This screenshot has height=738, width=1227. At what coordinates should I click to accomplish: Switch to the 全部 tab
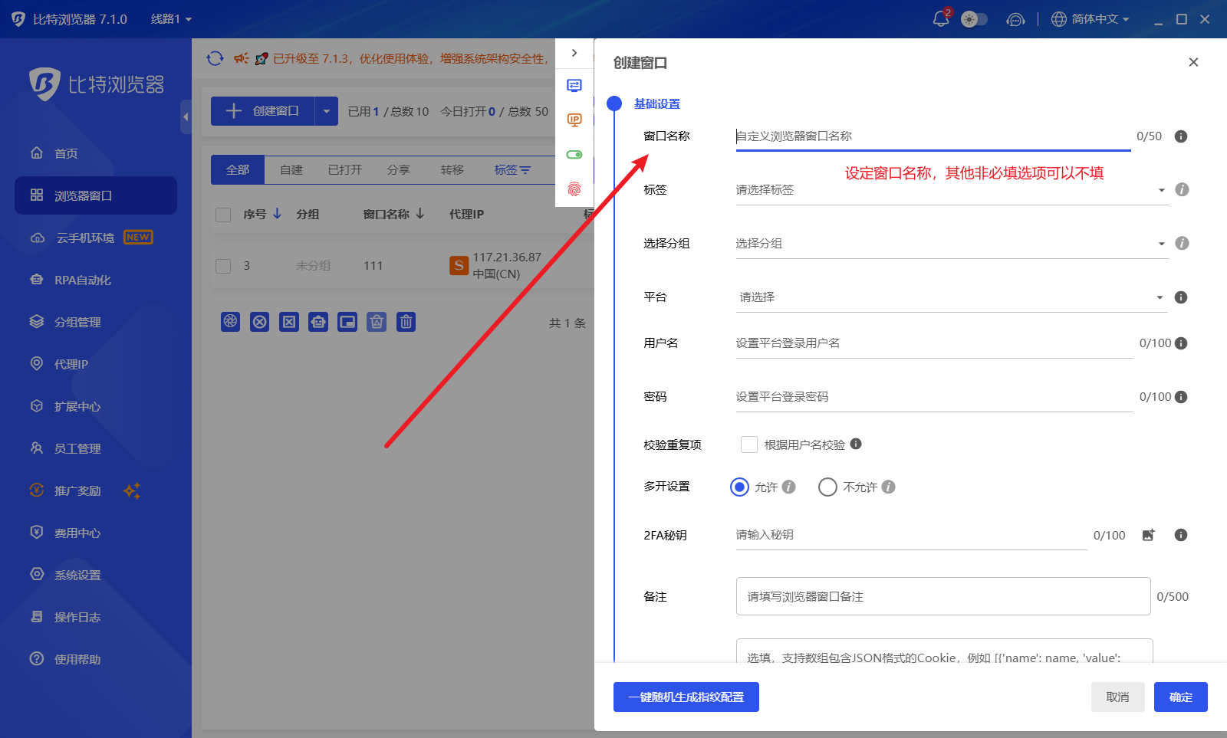238,169
